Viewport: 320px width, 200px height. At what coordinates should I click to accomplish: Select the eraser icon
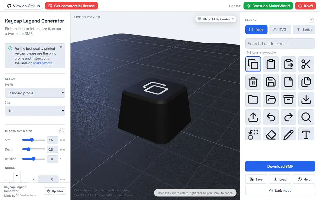(x=271, y=134)
